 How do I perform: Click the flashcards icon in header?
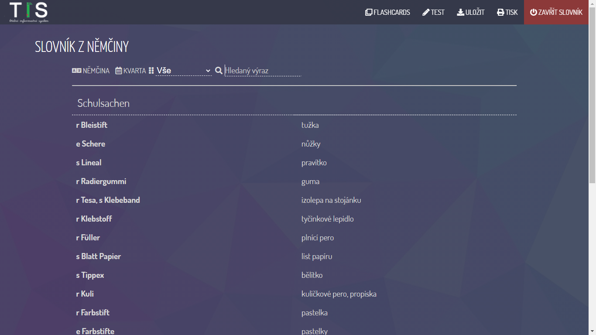click(369, 12)
